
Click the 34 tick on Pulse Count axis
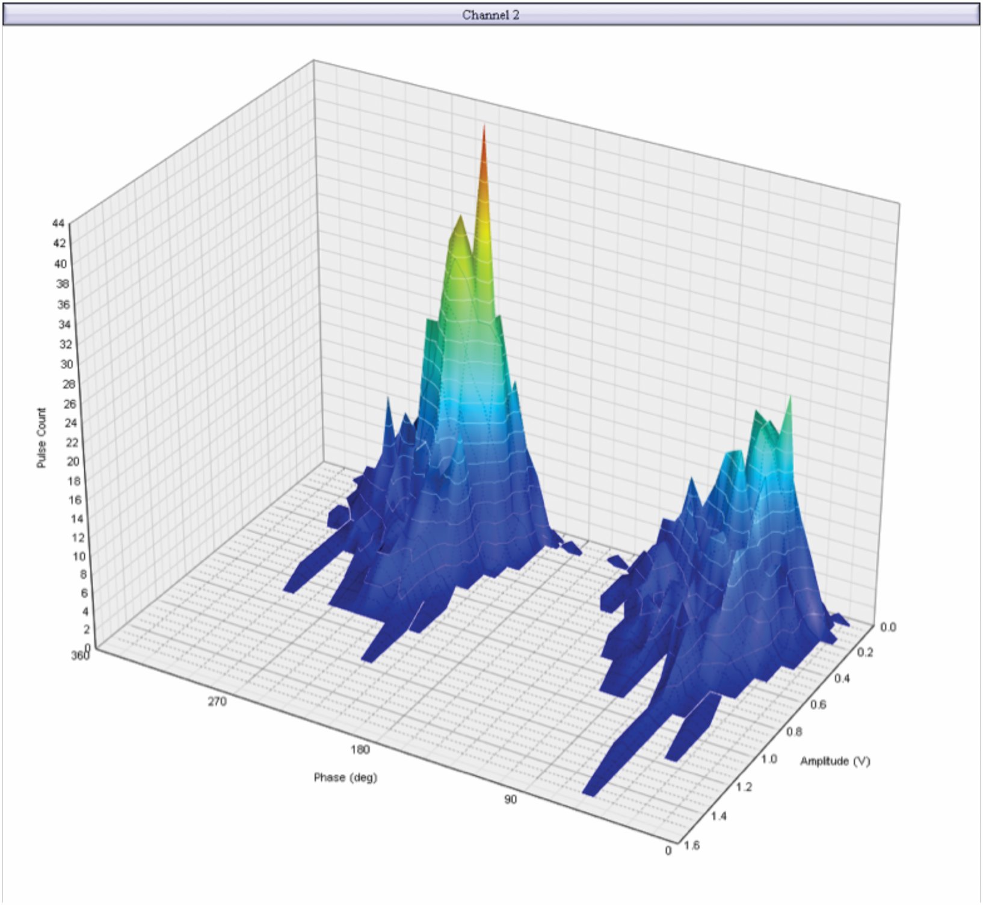(64, 324)
